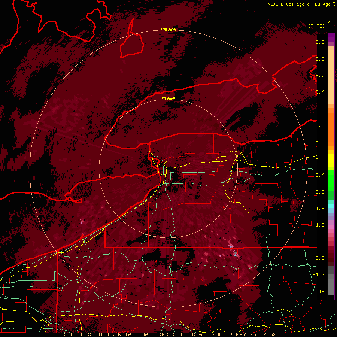The height and width of the screenshot is (337, 337).
Task: Select the 3.4 legend scale value
Action: point(320,175)
